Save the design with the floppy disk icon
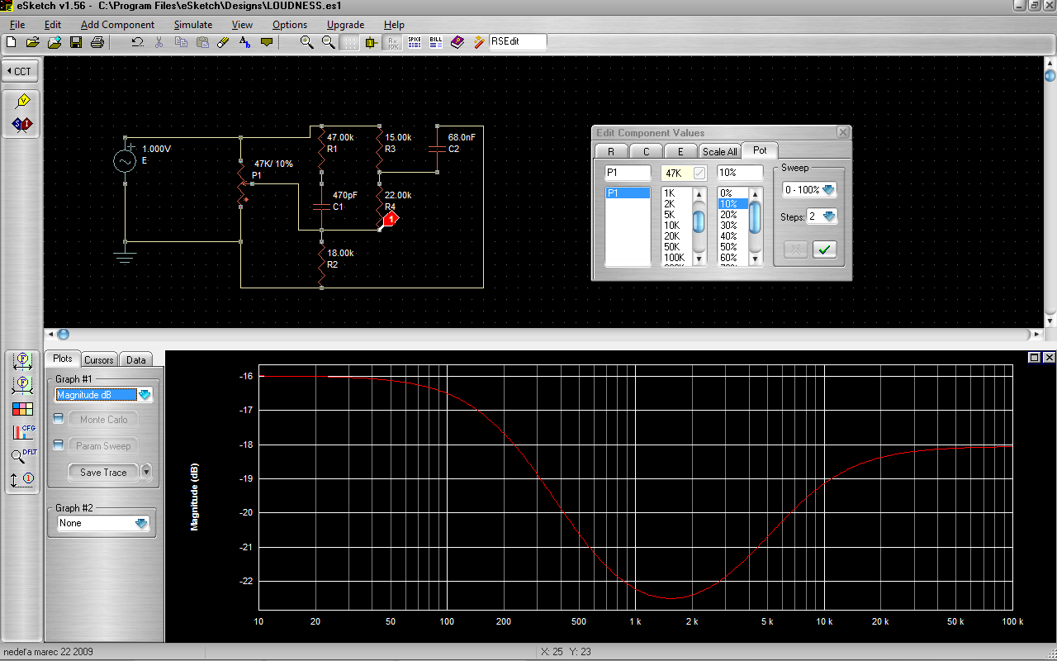 coord(76,42)
